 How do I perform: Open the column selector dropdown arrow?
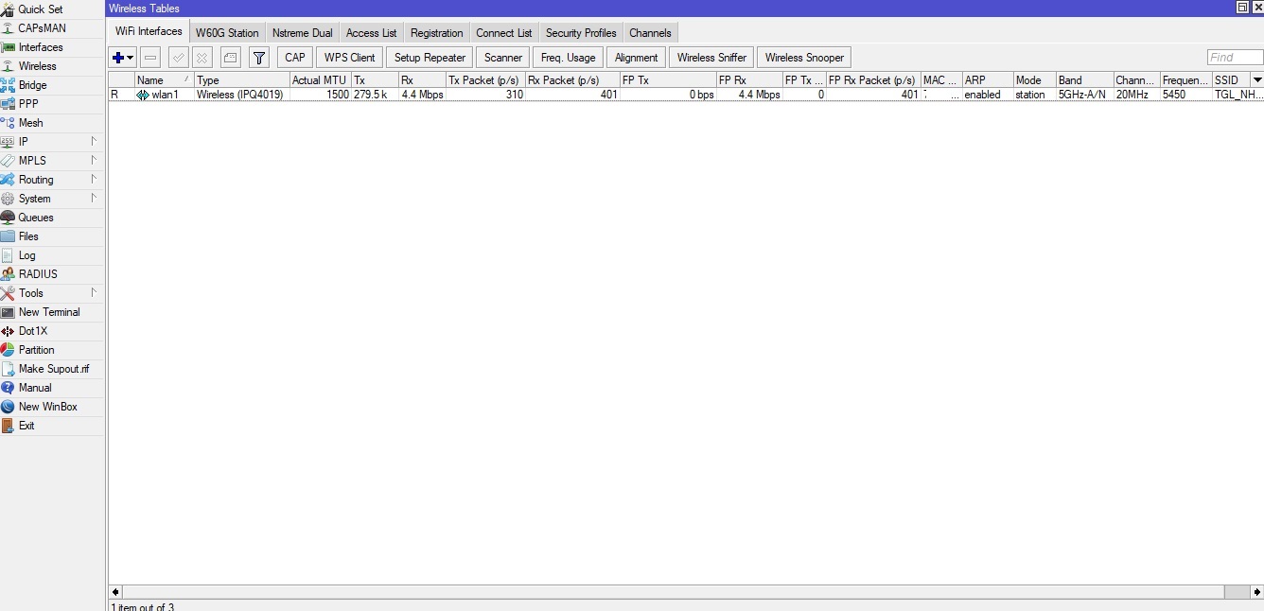[x=1256, y=80]
